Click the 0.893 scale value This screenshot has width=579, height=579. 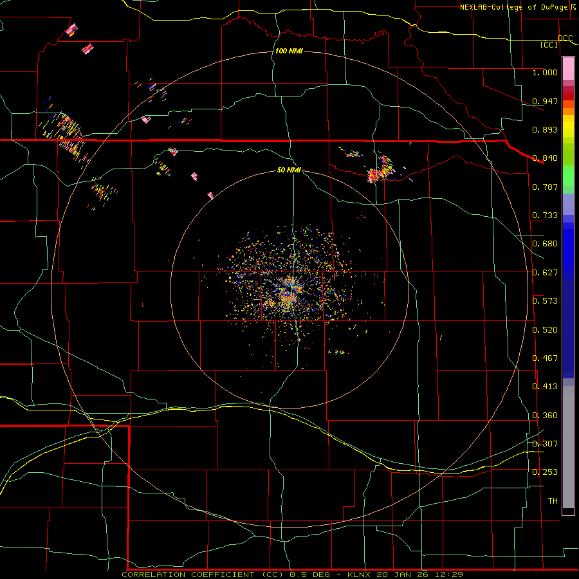point(545,129)
